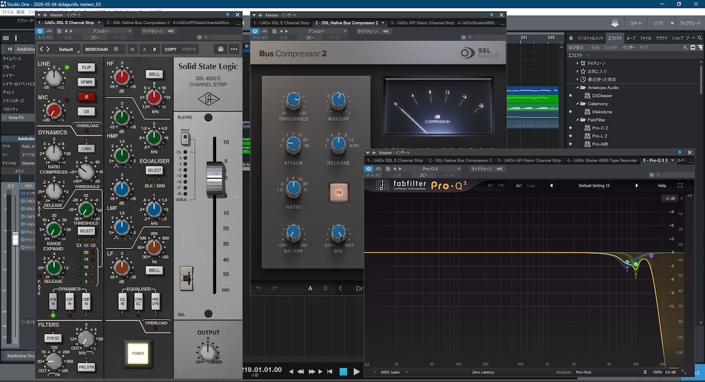Toggle the FLIP button on channel strip

click(86, 67)
